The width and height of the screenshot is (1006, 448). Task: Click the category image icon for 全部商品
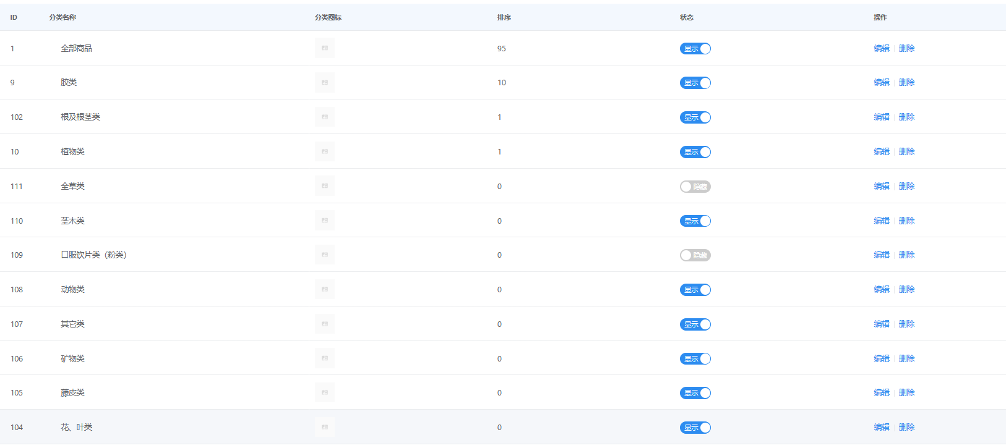325,48
